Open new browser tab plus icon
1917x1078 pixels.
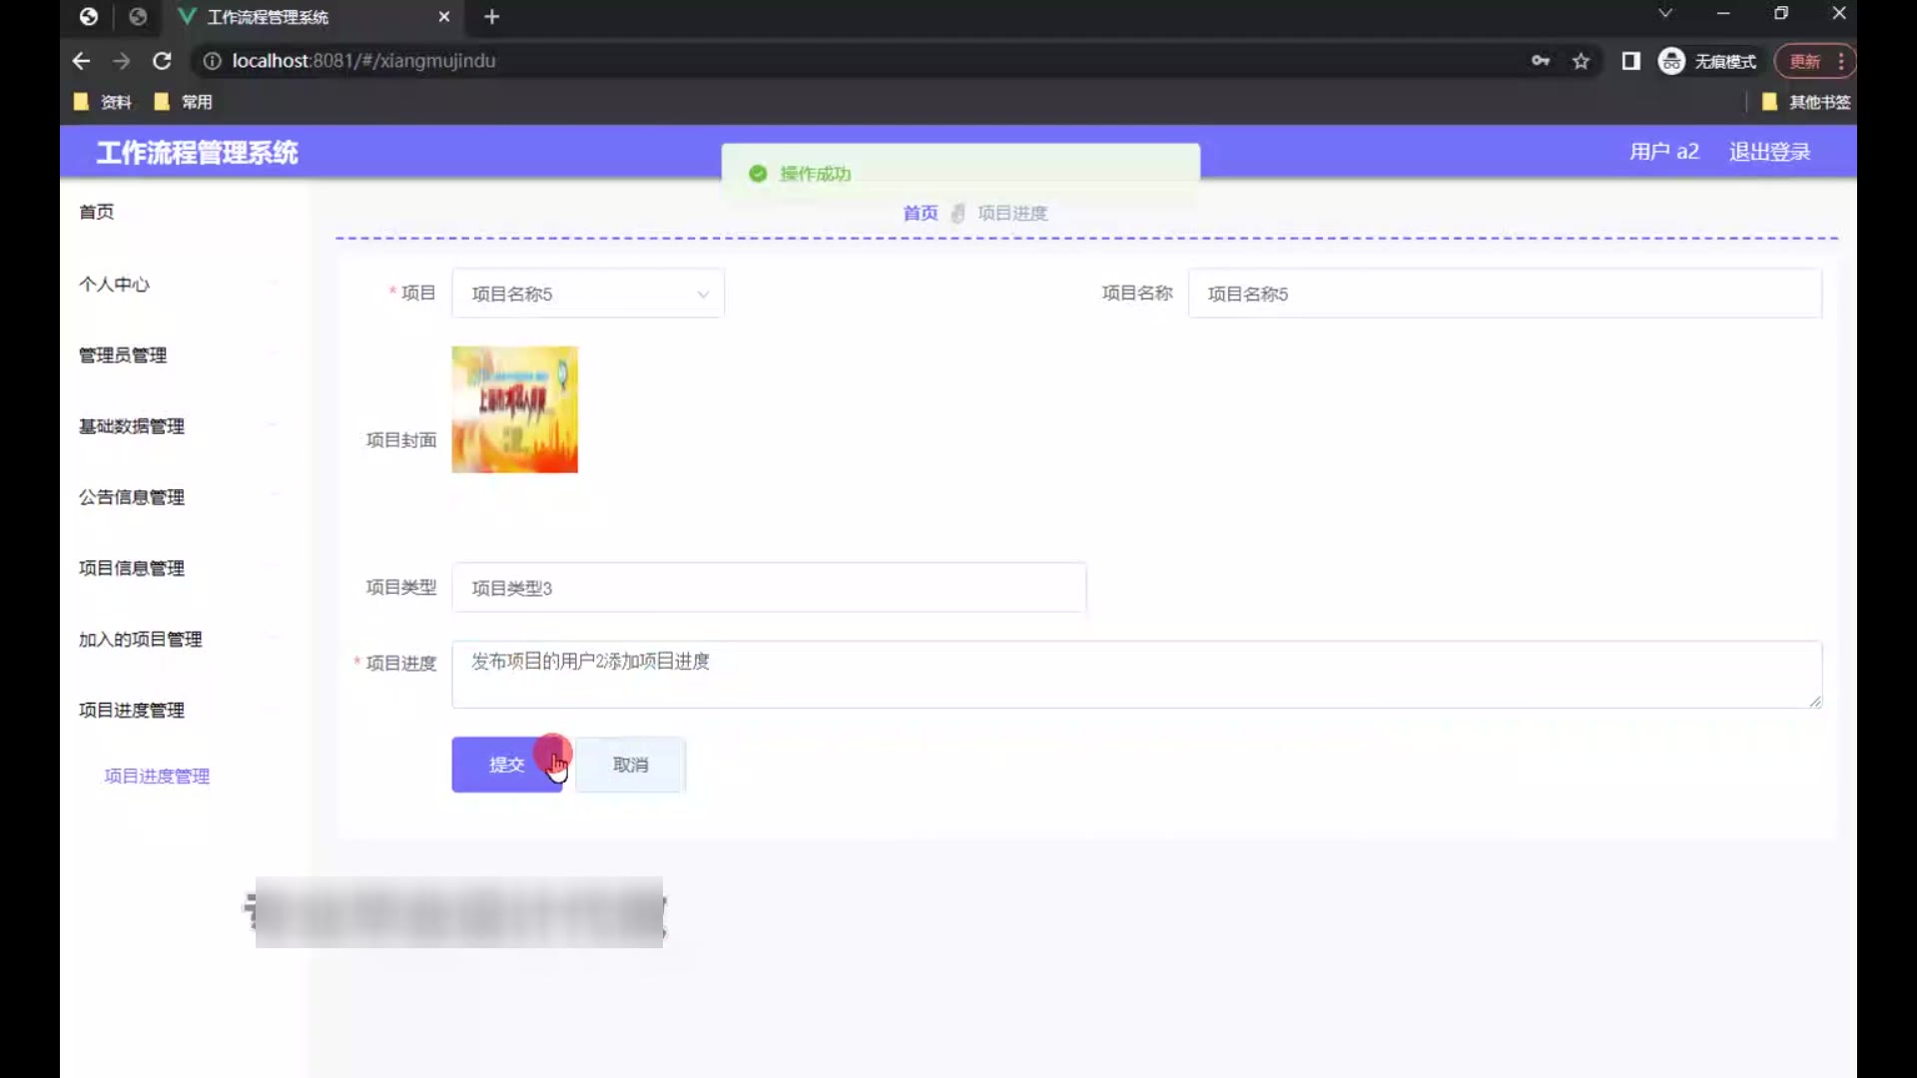tap(491, 17)
